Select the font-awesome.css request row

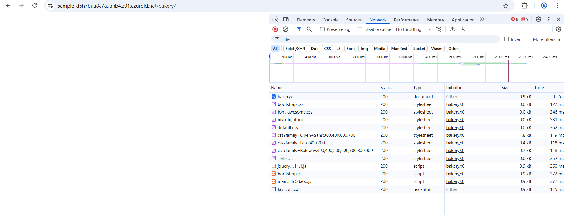(416, 112)
